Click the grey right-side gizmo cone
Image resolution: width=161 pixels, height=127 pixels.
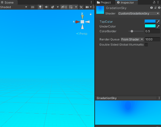pos(87,22)
